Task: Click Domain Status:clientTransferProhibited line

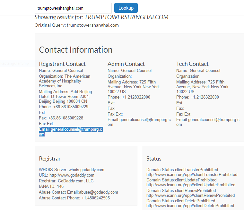Action: click(x=182, y=170)
